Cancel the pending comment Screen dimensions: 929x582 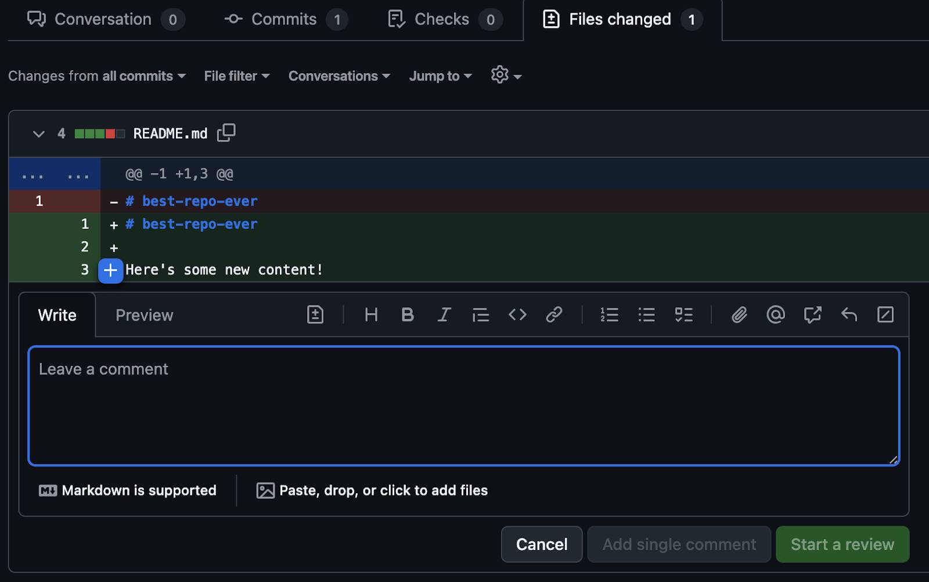tap(541, 544)
